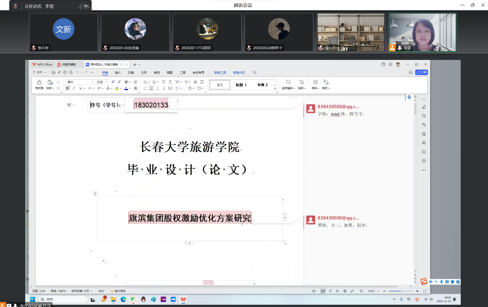Click the italic formatting icon

(x=74, y=88)
